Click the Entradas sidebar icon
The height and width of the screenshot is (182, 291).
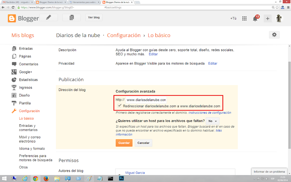pos(14,49)
